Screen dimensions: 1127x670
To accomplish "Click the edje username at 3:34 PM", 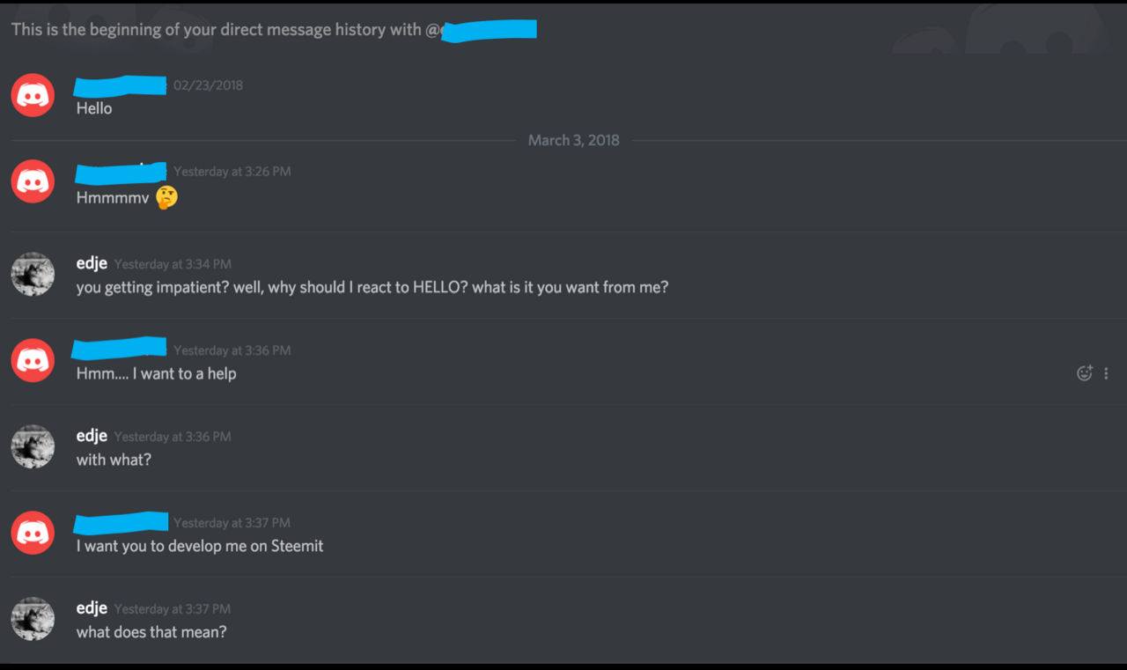I will coord(92,263).
